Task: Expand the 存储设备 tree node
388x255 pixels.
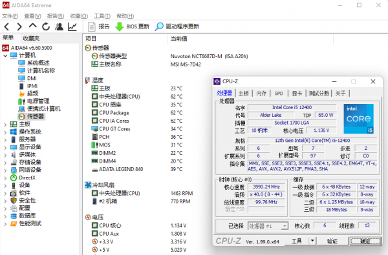Action: click(x=5, y=163)
